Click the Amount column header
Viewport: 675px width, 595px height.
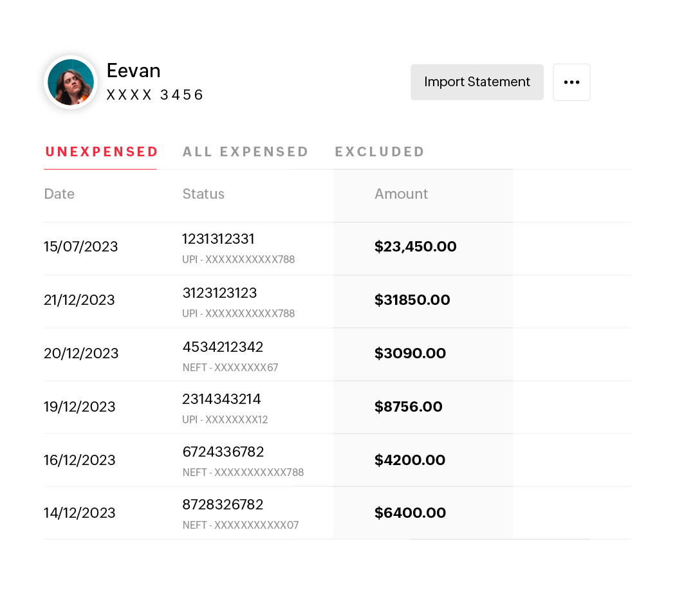(401, 194)
